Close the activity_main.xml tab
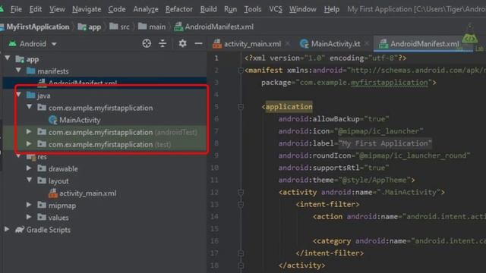Screen dimensions: 486x273 click(x=288, y=44)
